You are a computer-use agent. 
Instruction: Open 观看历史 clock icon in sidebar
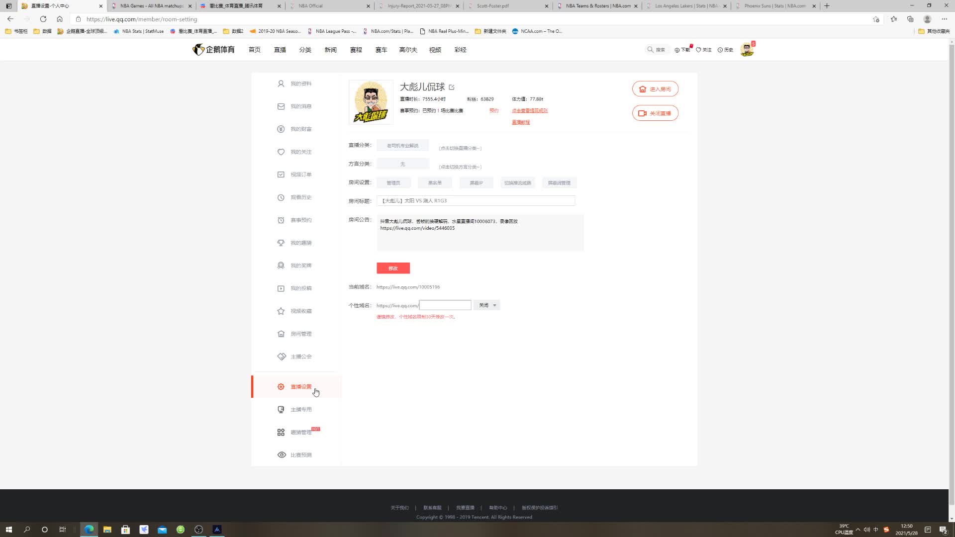coord(281,197)
